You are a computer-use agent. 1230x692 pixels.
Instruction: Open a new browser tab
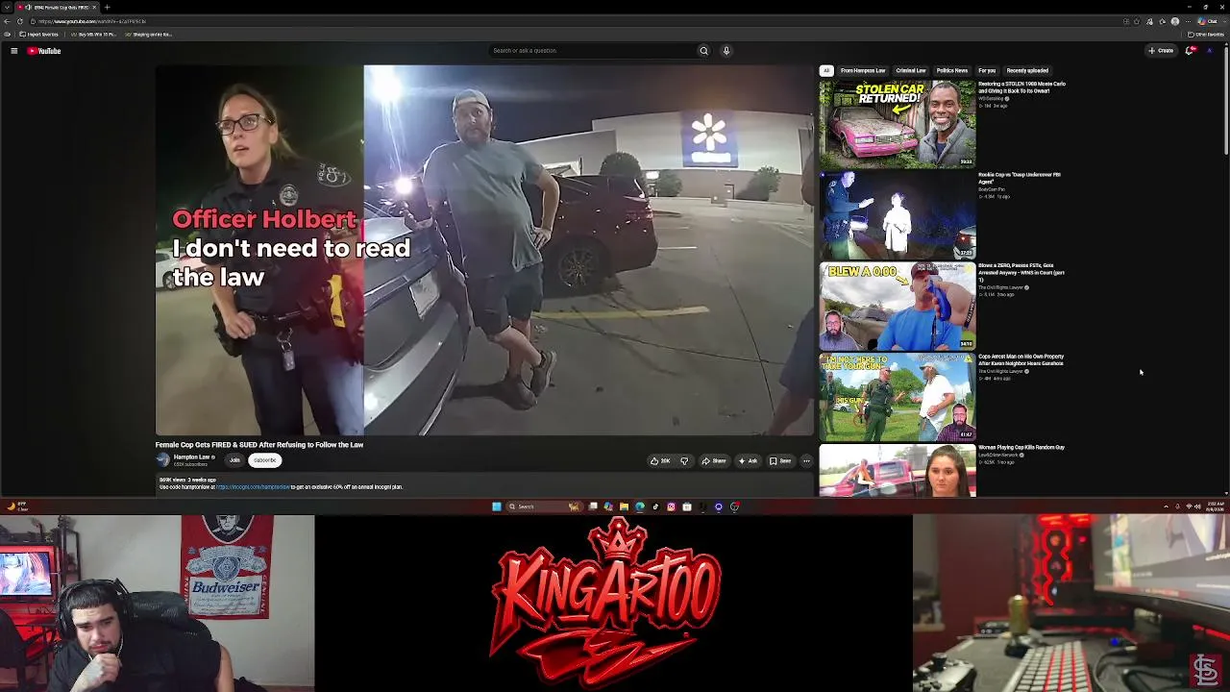coord(107,7)
